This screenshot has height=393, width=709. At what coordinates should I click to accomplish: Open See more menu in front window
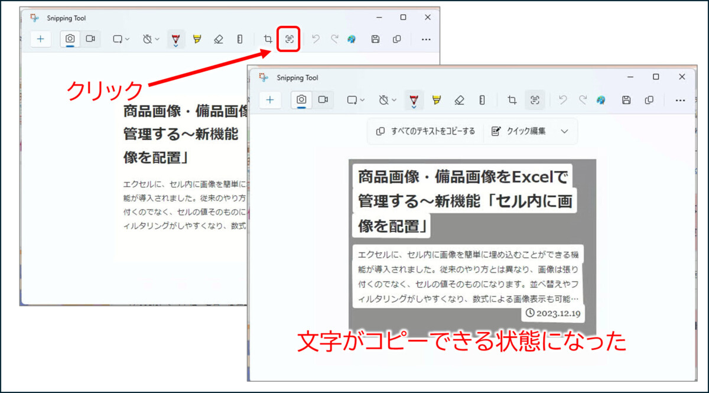coord(680,100)
